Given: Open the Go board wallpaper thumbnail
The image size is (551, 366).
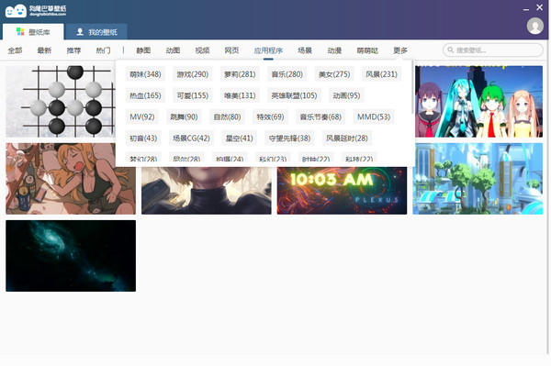Looking at the screenshot, I should coord(61,102).
